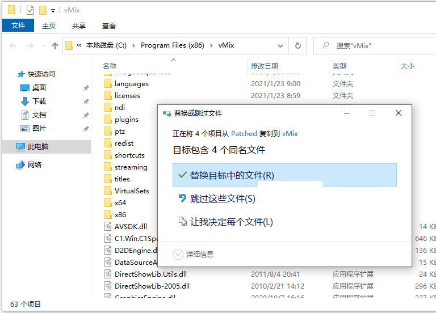Click the Patched source link in the dialog

click(x=244, y=134)
